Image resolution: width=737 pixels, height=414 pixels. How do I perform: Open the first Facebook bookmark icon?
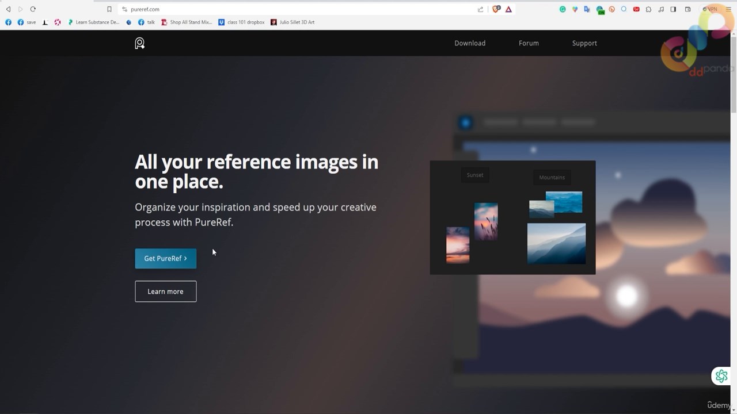click(8, 22)
